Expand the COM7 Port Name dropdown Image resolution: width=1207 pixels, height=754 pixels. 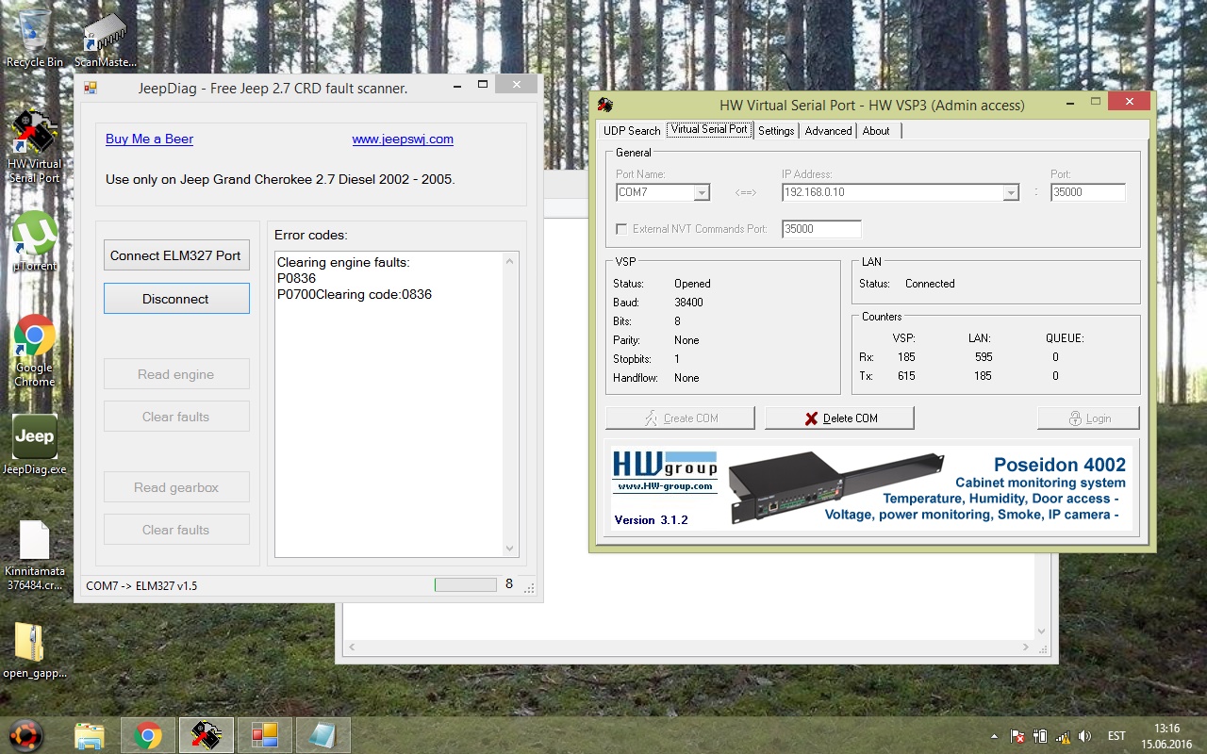click(x=701, y=192)
